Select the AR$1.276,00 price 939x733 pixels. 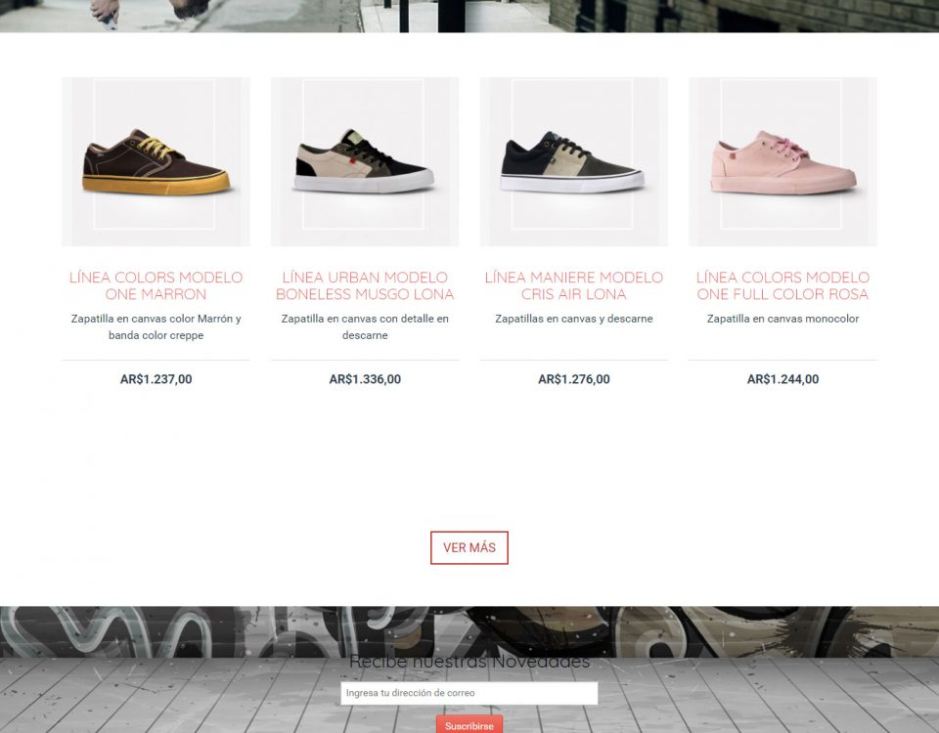point(574,379)
